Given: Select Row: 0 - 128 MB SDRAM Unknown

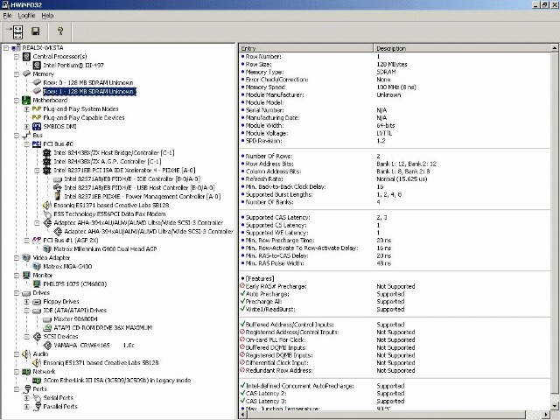Looking at the screenshot, I should click(87, 82).
